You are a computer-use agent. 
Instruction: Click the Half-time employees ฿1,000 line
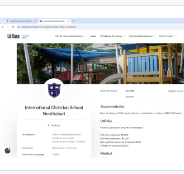coord(114,138)
